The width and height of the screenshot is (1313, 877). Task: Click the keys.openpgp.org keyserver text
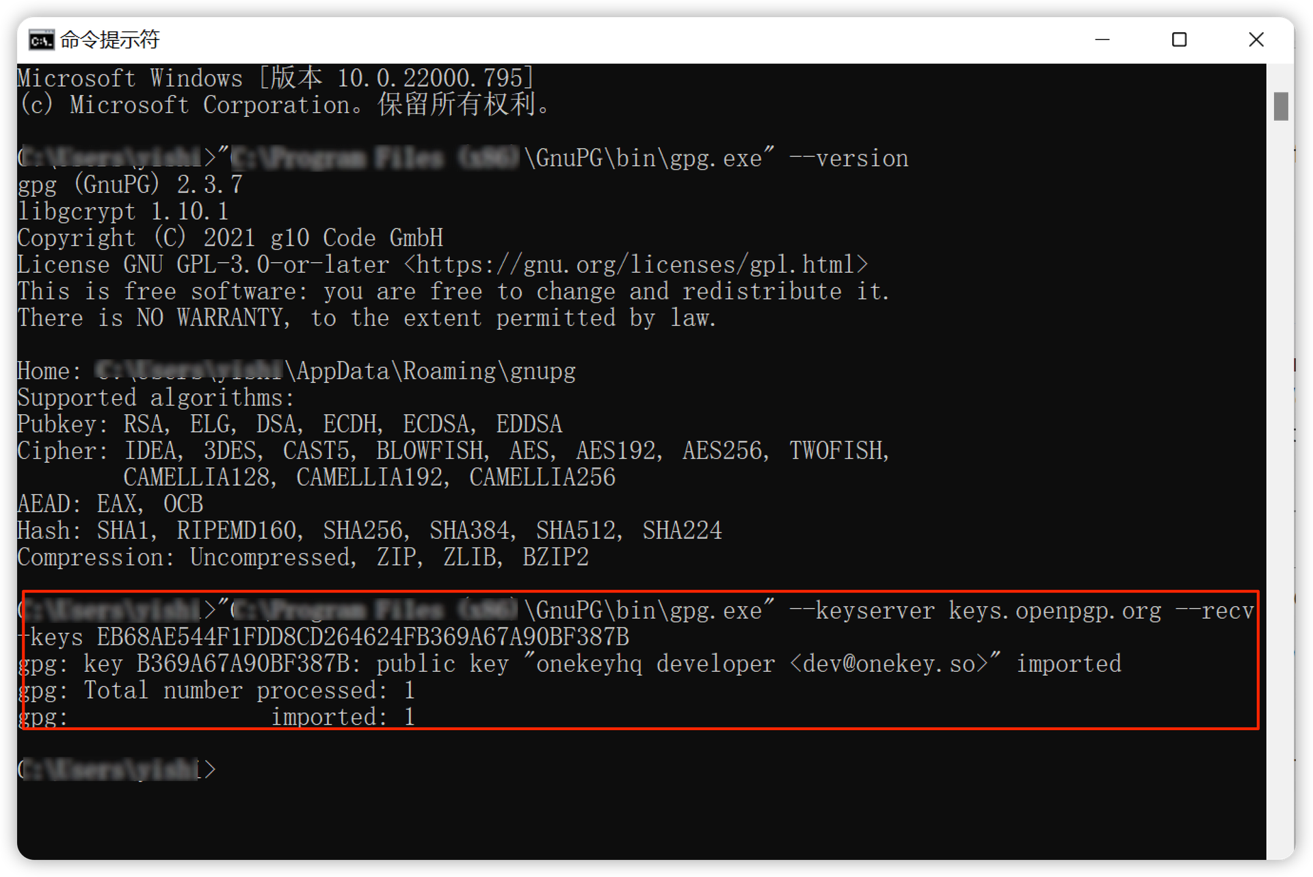[x=1055, y=610]
